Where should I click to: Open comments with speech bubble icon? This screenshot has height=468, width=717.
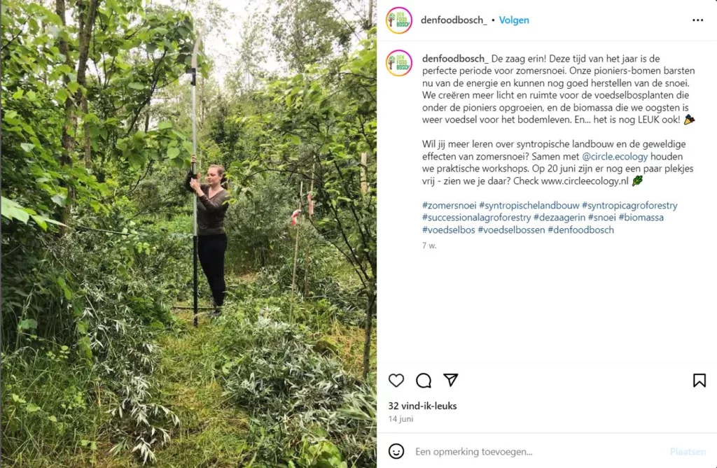coord(424,381)
